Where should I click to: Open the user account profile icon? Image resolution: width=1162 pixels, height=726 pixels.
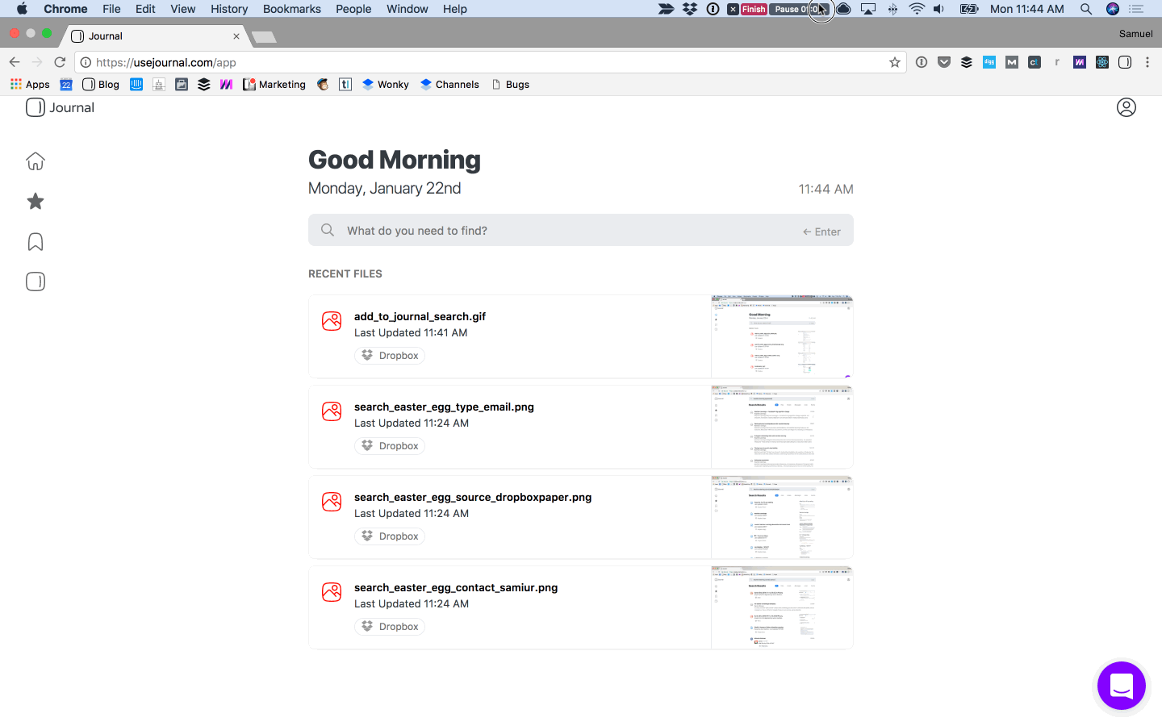[1126, 107]
